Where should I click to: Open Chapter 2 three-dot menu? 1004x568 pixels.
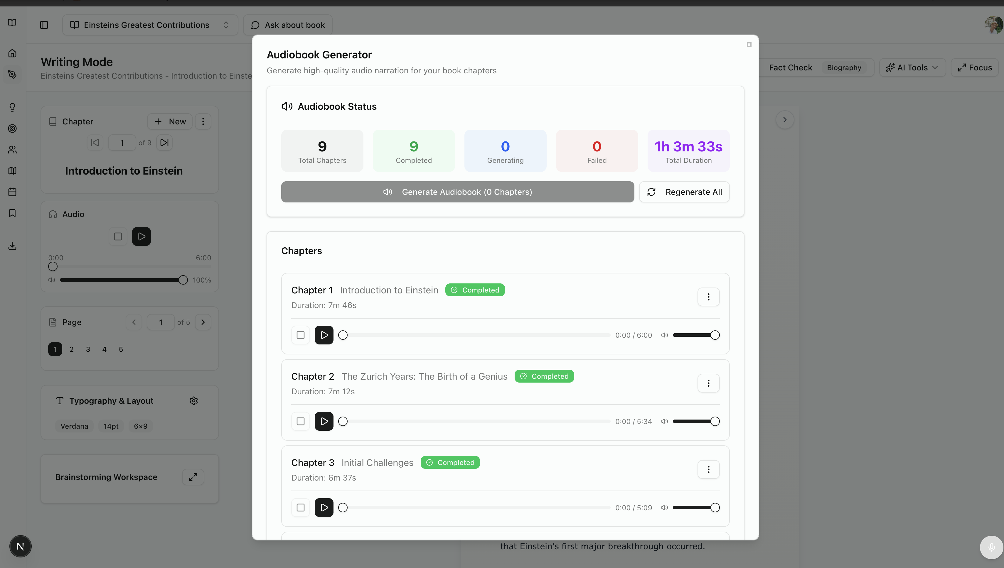tap(708, 383)
